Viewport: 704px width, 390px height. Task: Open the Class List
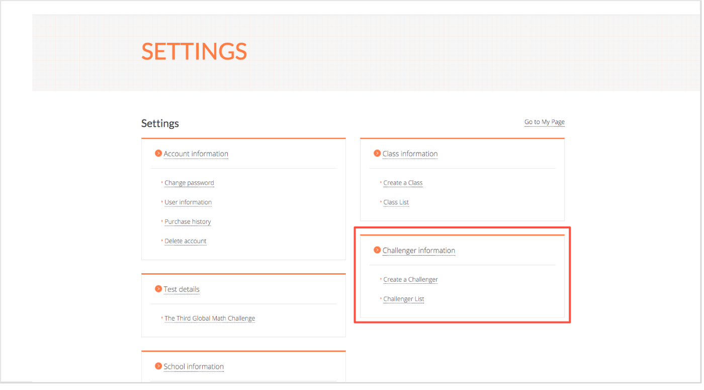click(396, 202)
